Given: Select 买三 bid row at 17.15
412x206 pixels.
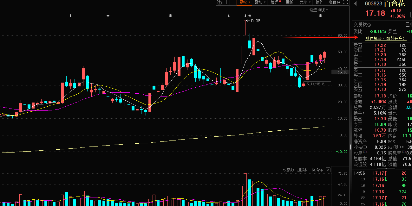Looking at the screenshot, I should click(382, 80).
